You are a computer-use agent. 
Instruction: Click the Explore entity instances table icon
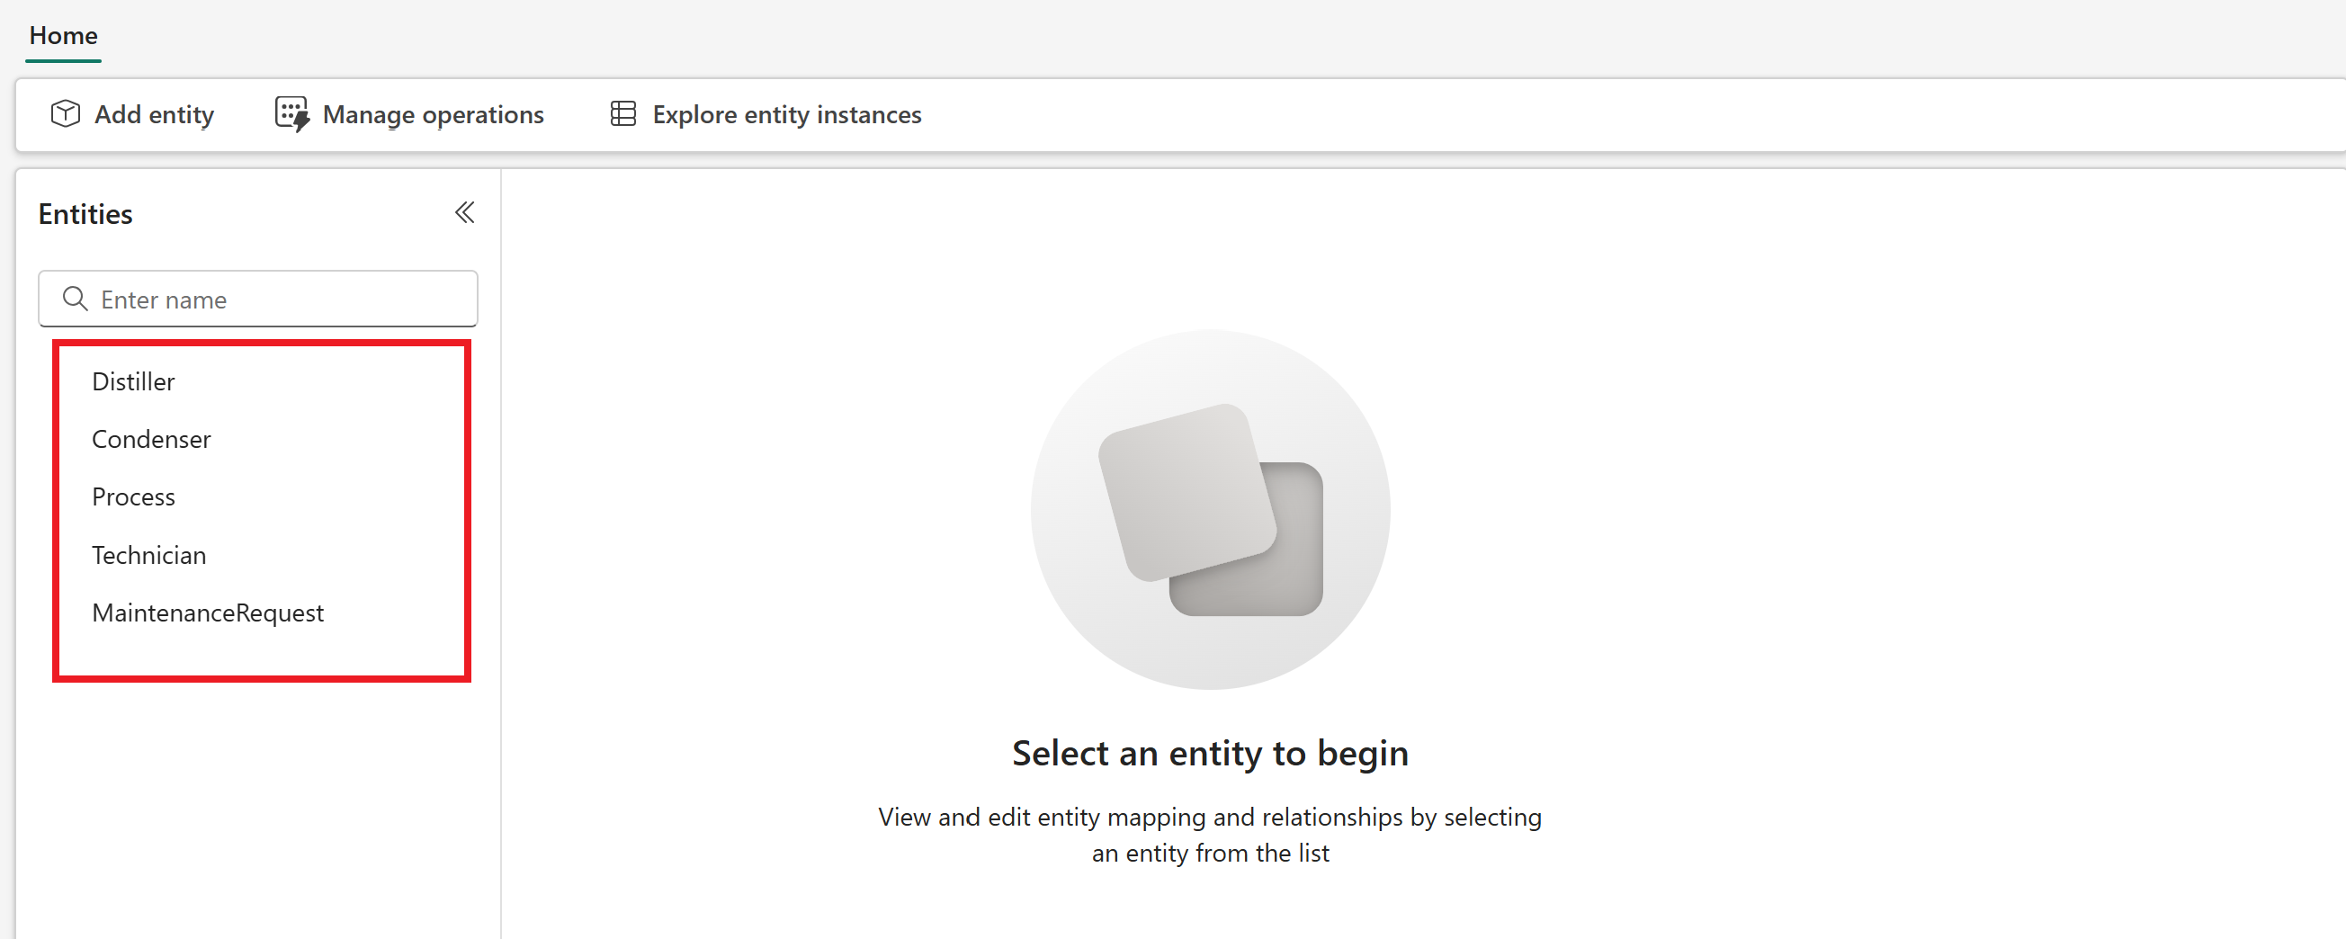(622, 114)
